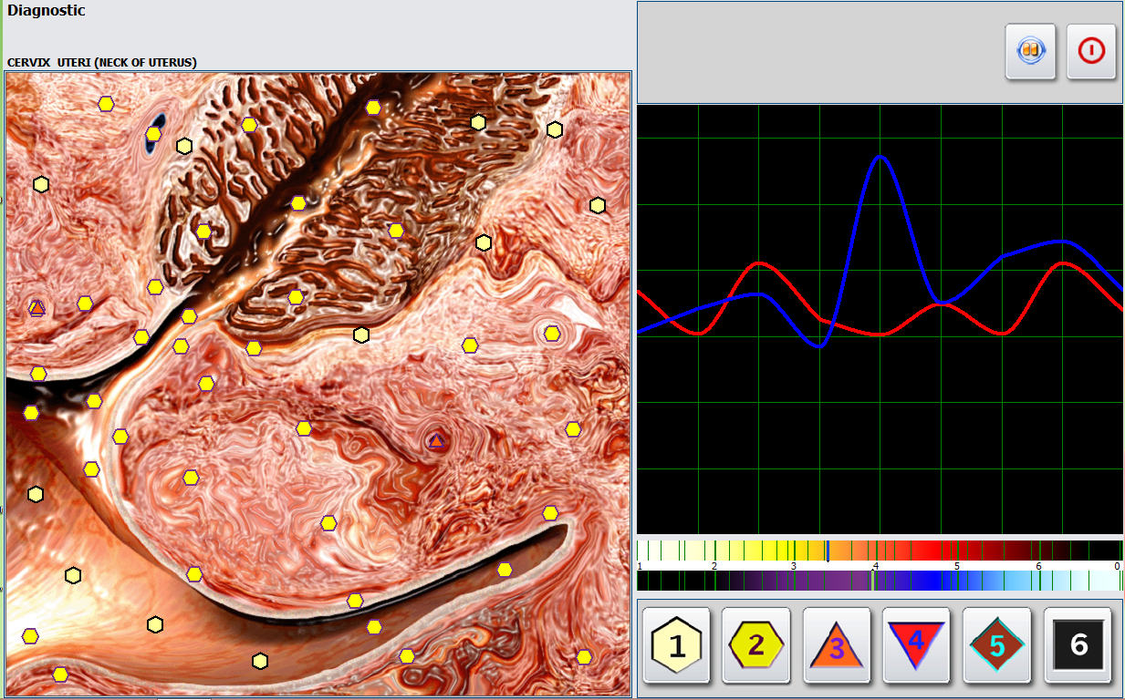Choose the orange triangle level 3 button
Viewport: 1125px width, 700px height.
837,646
